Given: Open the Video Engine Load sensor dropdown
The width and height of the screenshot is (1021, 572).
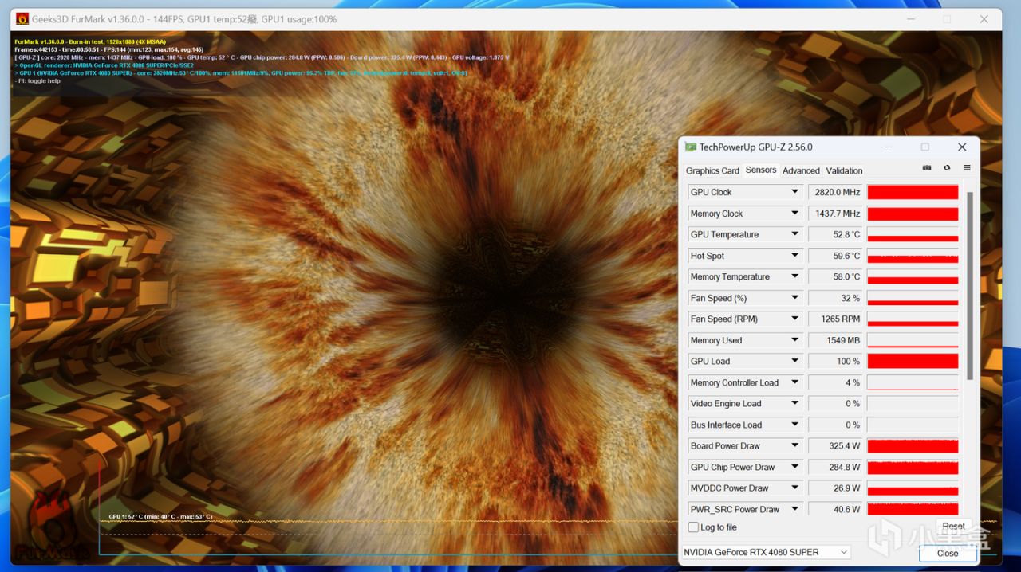Looking at the screenshot, I should click(x=794, y=404).
